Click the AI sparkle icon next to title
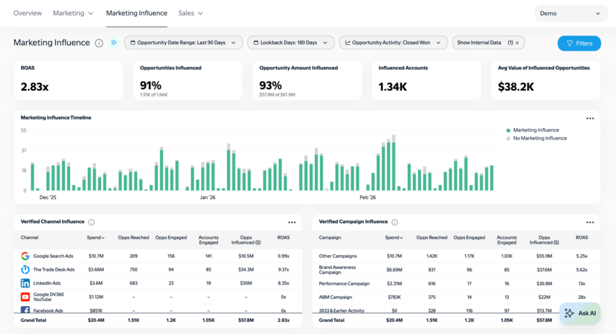Viewport: 616px width, 334px height. [114, 43]
